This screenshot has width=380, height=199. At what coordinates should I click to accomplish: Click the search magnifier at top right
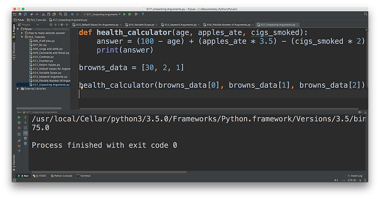[365, 14]
